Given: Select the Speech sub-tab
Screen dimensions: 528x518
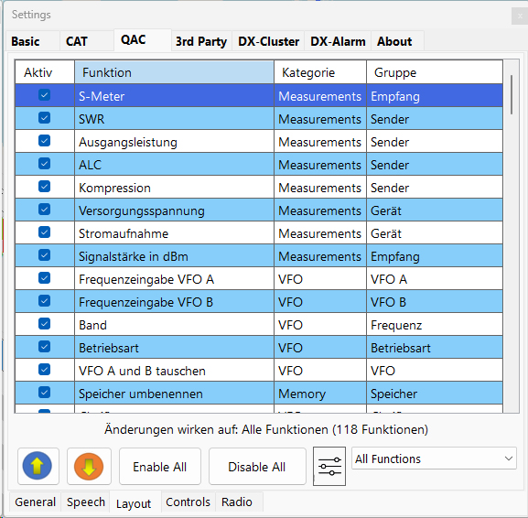Looking at the screenshot, I should 86,502.
